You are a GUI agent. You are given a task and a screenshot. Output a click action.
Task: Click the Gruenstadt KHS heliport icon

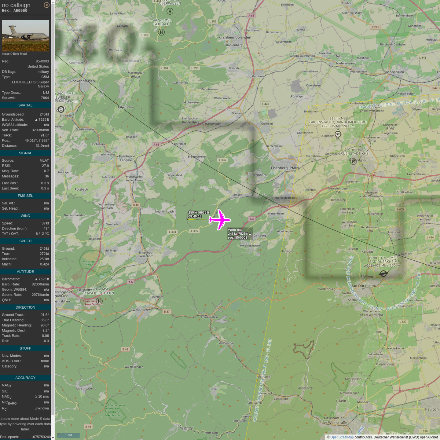(353, 161)
